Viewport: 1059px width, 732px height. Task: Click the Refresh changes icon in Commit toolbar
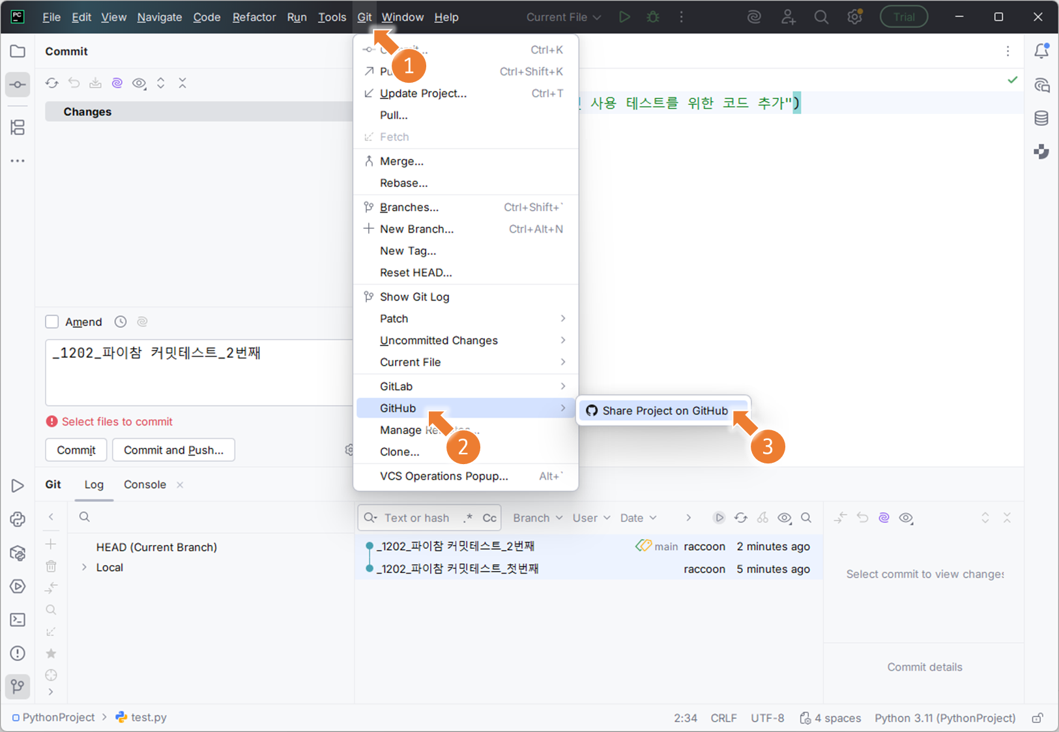[x=52, y=83]
